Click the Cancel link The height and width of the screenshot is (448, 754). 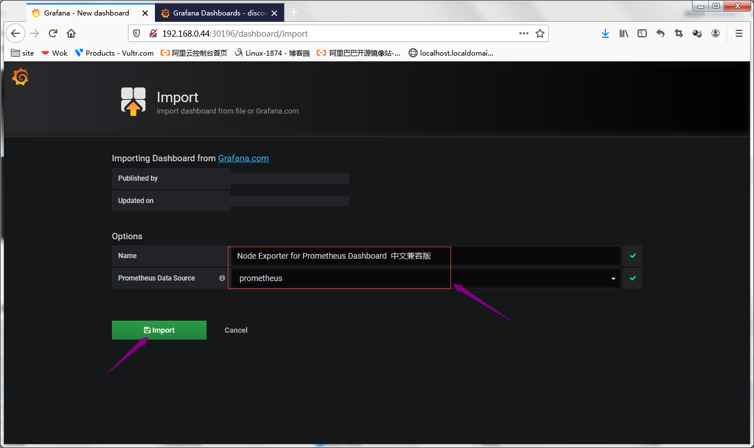236,330
